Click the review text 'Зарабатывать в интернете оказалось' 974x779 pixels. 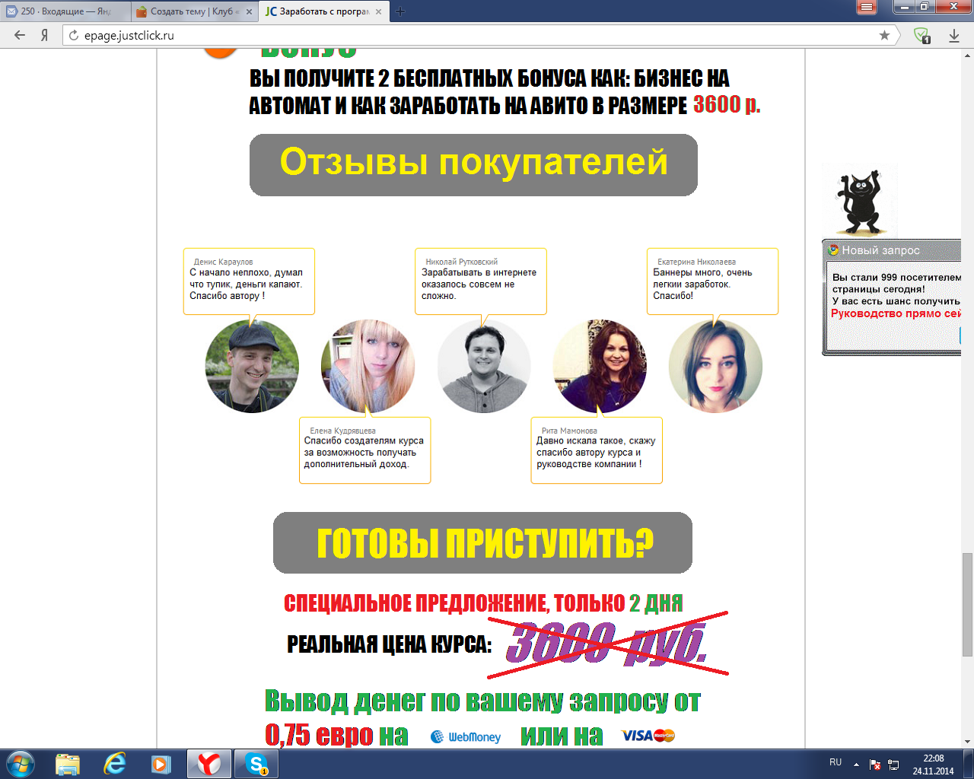tap(479, 278)
